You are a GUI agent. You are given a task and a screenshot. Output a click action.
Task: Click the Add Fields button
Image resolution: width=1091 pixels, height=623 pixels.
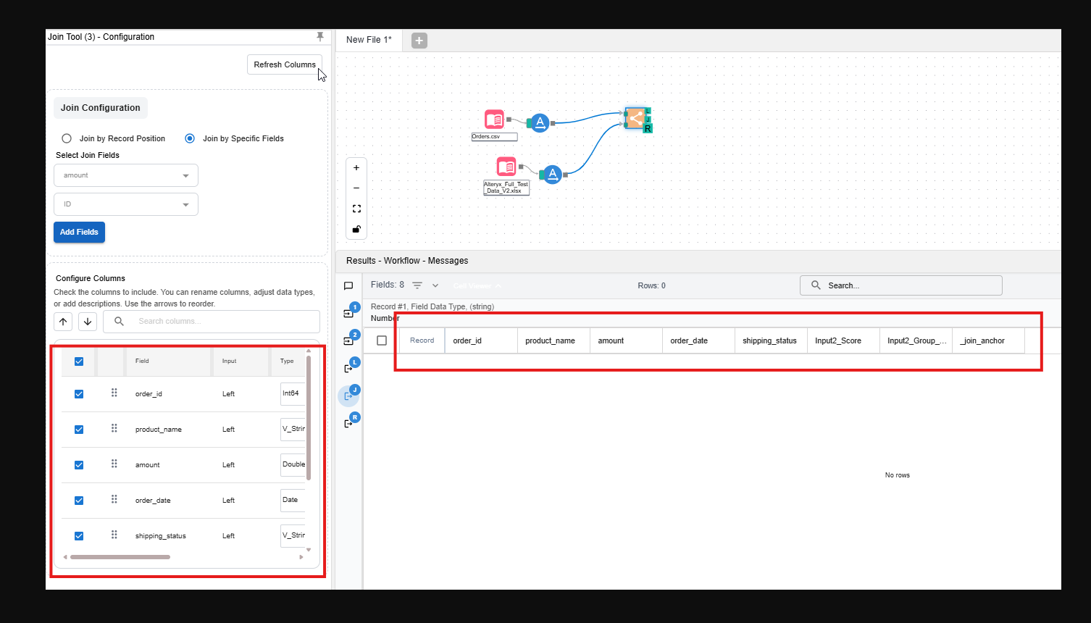[x=79, y=232]
